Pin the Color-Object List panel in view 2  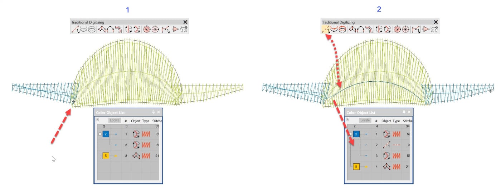point(404,112)
